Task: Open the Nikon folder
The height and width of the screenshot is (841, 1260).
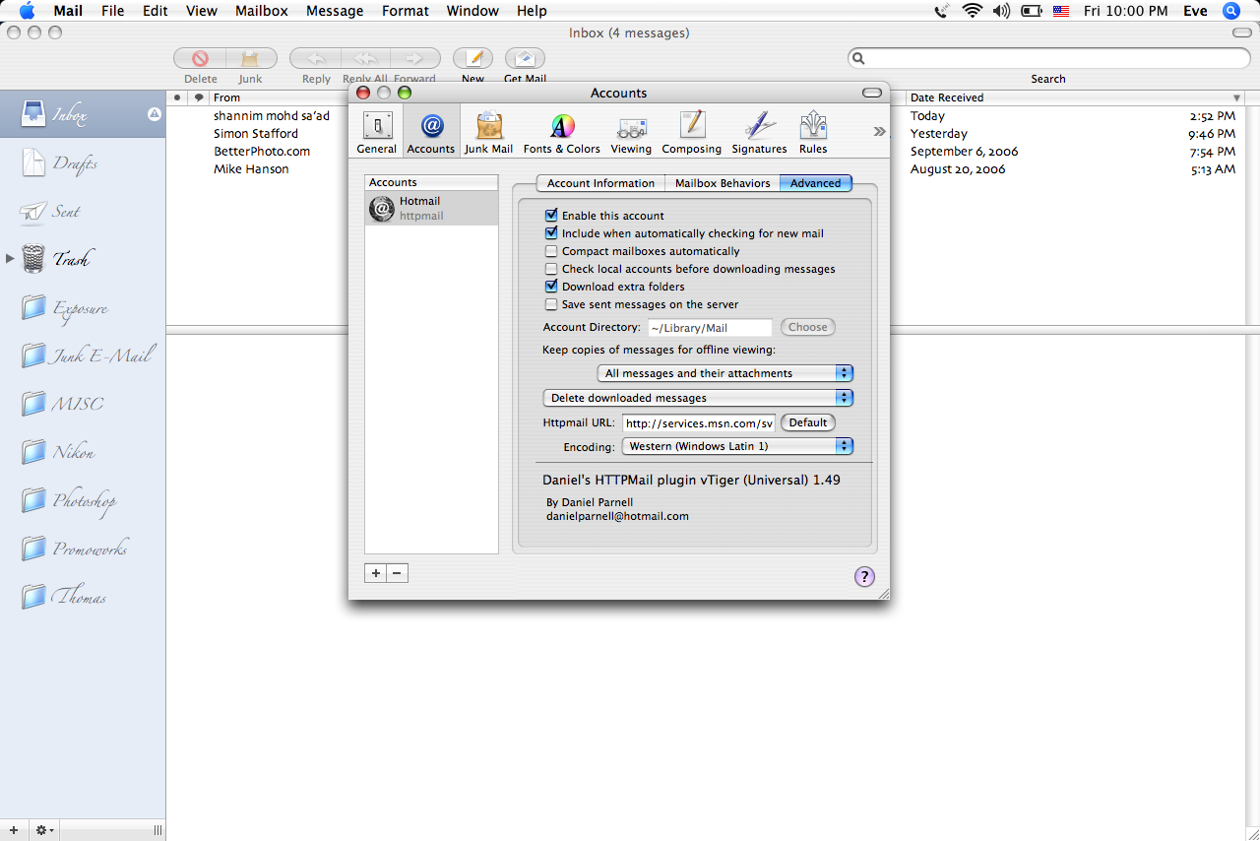Action: tap(83, 452)
